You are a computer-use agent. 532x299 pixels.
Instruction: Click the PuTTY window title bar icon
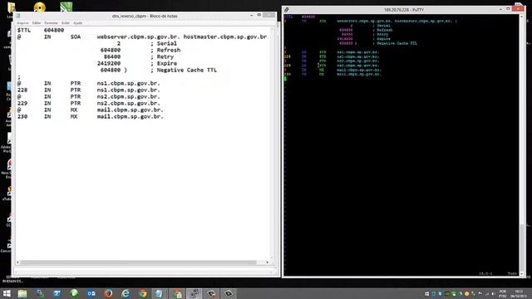(287, 10)
